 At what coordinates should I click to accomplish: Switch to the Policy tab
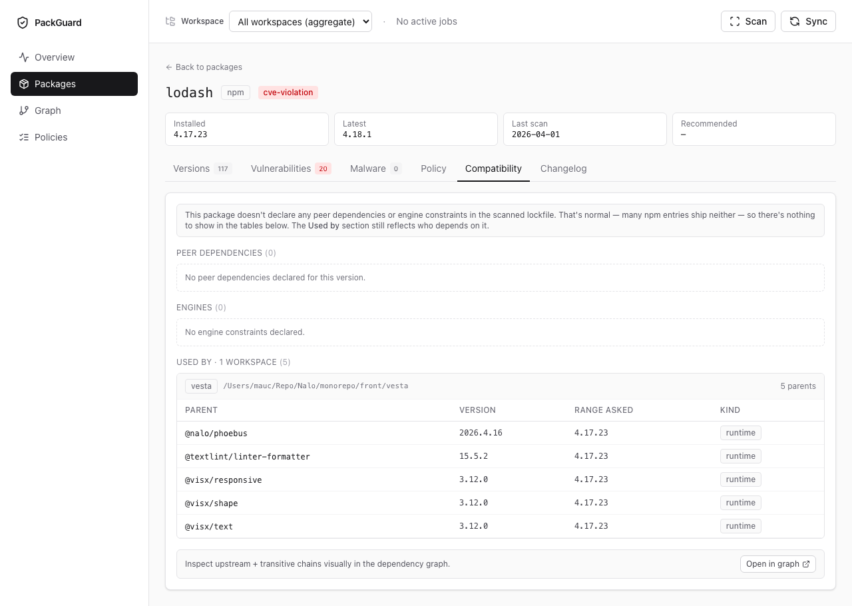(433, 168)
